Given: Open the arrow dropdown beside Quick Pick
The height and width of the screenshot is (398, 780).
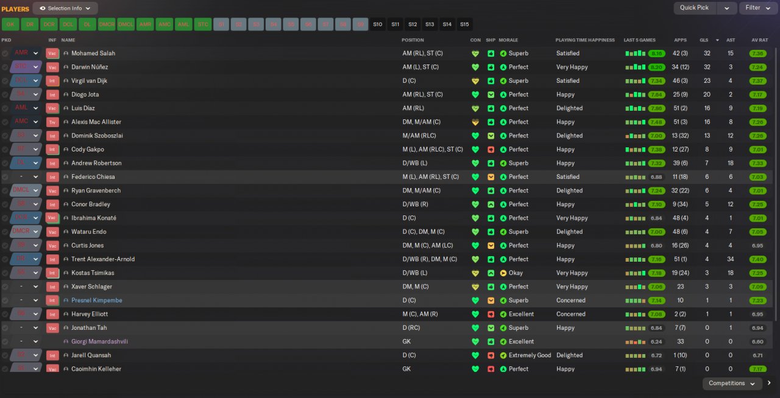Looking at the screenshot, I should (x=726, y=8).
